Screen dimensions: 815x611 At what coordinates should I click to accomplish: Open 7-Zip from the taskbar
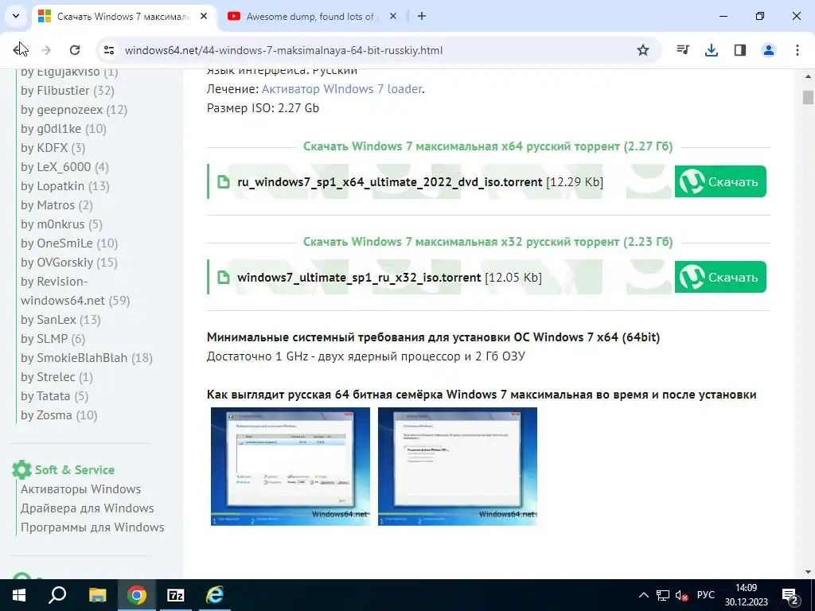pyautogui.click(x=176, y=595)
